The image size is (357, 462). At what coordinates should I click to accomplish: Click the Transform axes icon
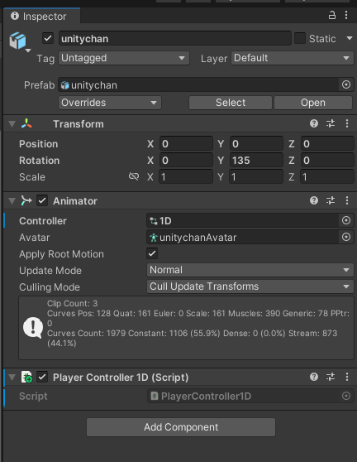tap(26, 123)
